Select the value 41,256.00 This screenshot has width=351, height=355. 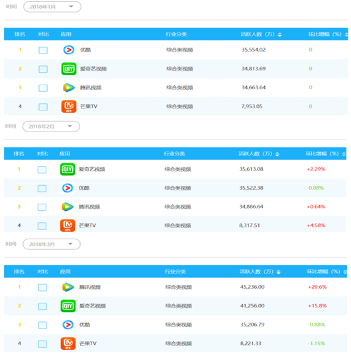pyautogui.click(x=252, y=305)
